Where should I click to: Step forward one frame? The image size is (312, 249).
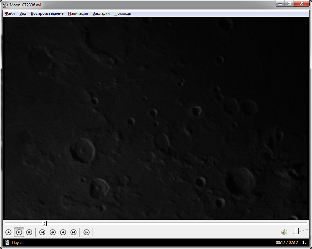(87, 232)
